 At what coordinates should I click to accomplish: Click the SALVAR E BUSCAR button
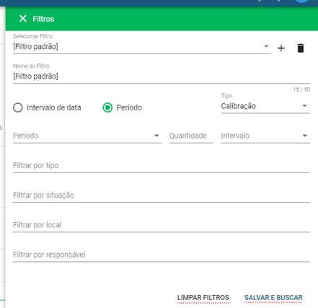tap(273, 298)
